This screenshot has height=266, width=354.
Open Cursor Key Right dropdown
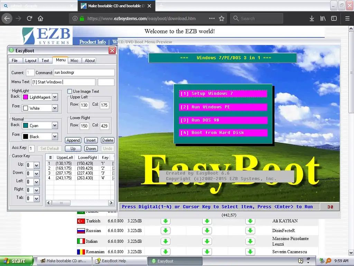click(x=37, y=190)
